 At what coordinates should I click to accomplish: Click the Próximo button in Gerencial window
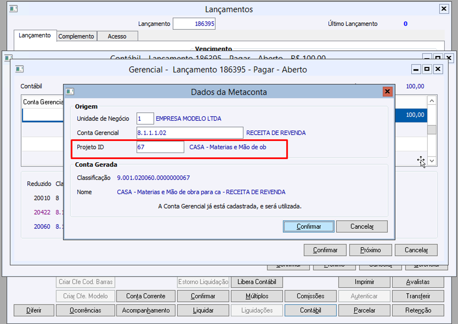[x=370, y=250]
